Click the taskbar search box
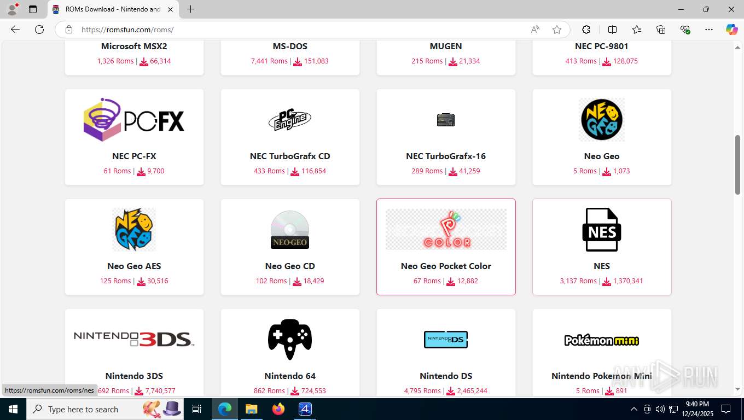Viewport: 744px width, 420px height. click(x=104, y=409)
